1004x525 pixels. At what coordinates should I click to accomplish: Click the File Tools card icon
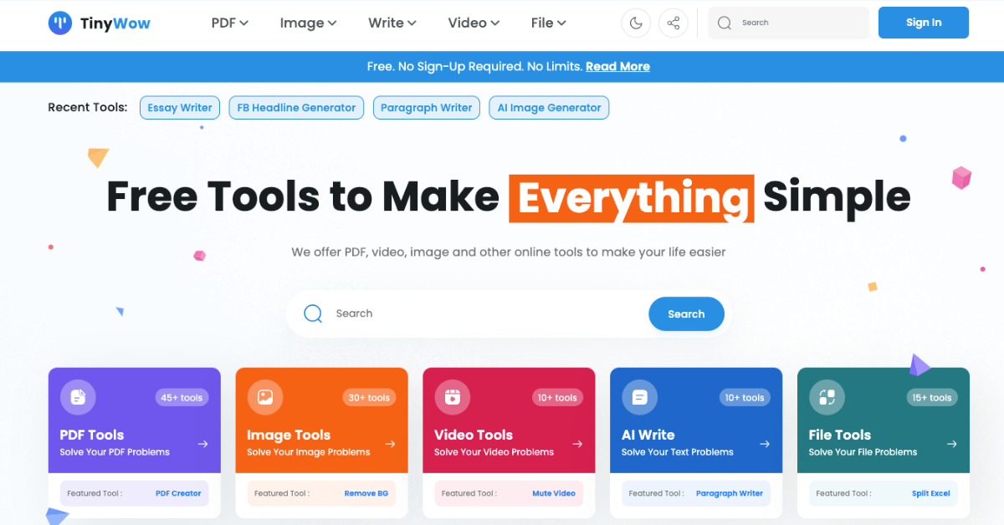[x=827, y=397]
